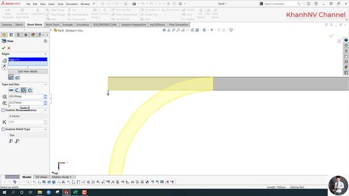Adjust the Radius spinner arrows

point(45,103)
